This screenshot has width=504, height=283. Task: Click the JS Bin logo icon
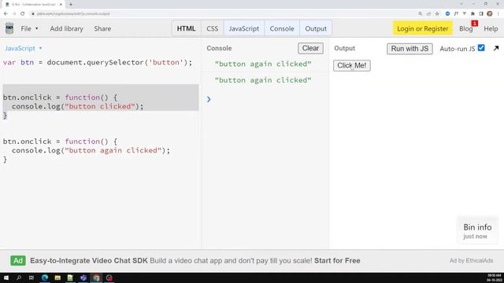[9, 28]
